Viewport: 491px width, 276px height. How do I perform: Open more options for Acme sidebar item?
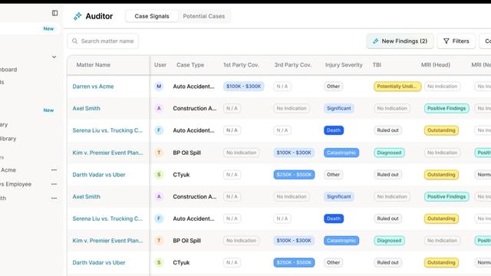(x=54, y=170)
